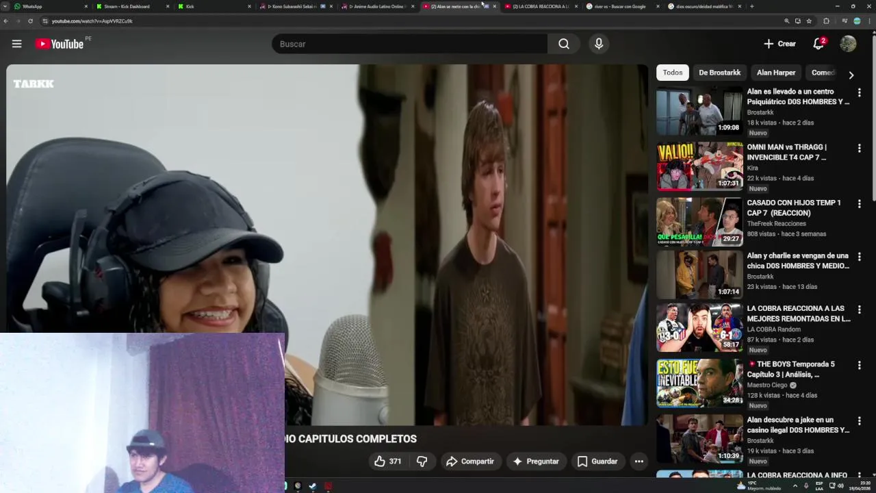Screen dimensions: 876x493
Task: Show more filter chips with right arrow
Action: pos(851,75)
